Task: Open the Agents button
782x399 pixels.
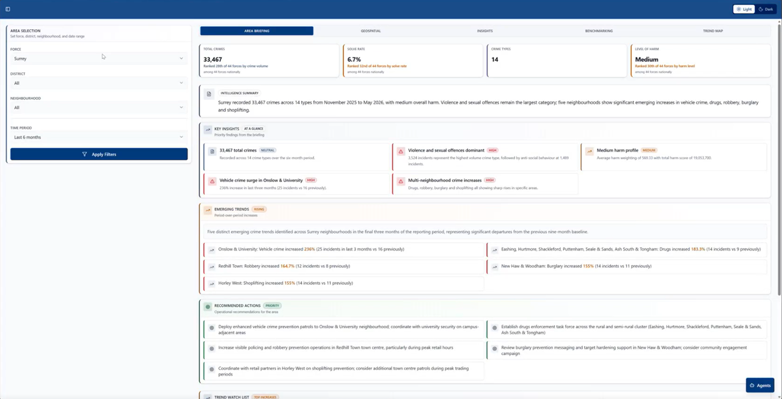Action: click(760, 386)
